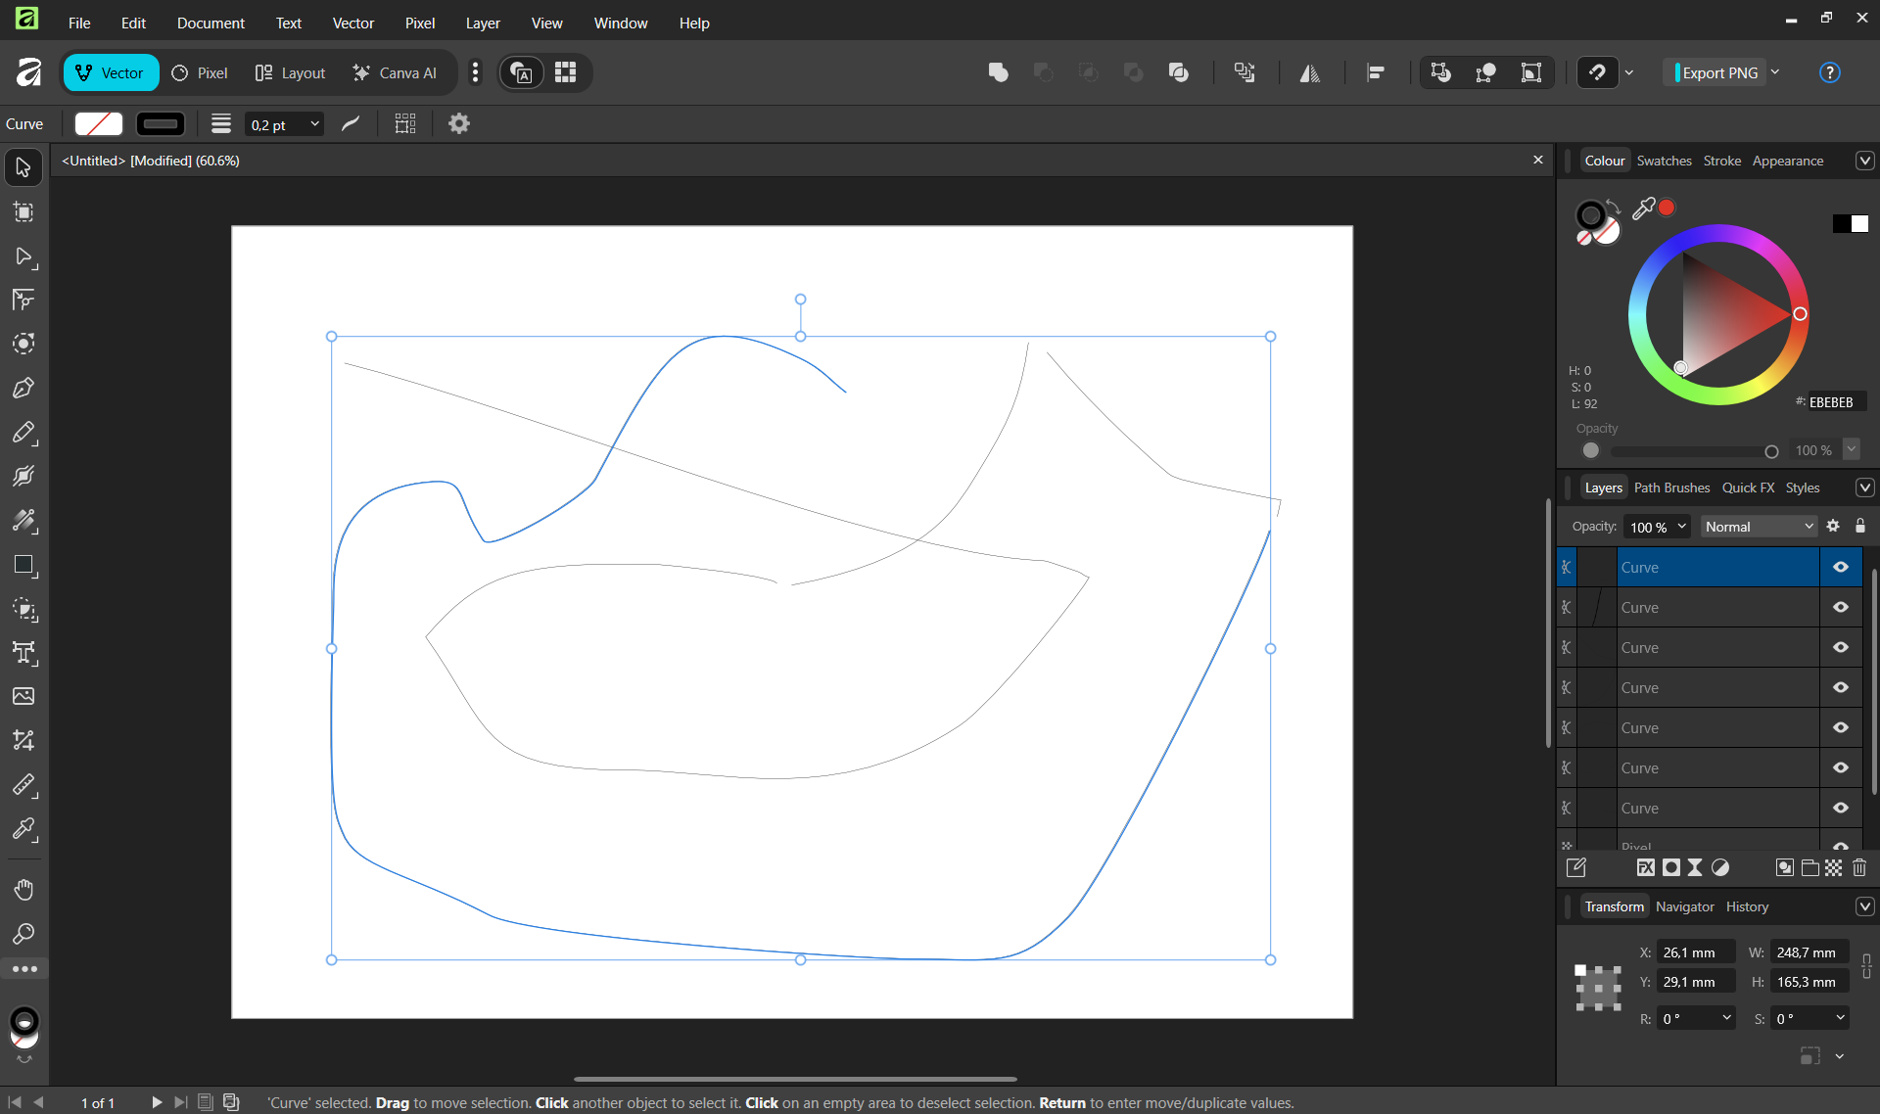The height and width of the screenshot is (1114, 1880).
Task: Select the Rectangle shape tool
Action: (x=23, y=565)
